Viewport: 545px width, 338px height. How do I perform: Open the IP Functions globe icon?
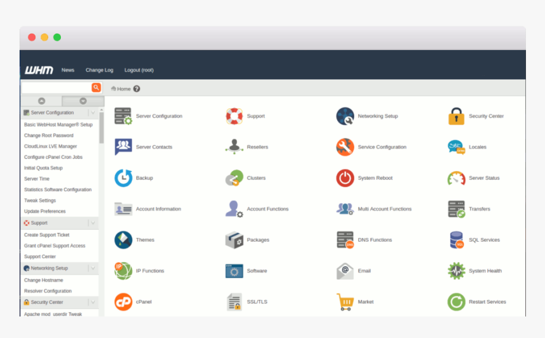(x=123, y=271)
